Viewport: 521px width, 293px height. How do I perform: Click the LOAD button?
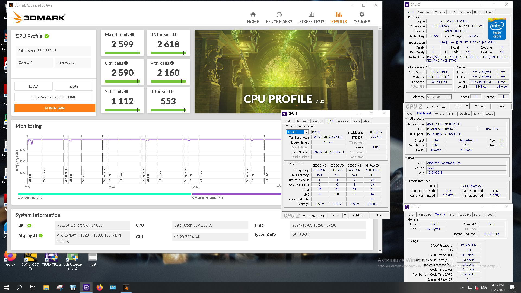click(x=33, y=86)
